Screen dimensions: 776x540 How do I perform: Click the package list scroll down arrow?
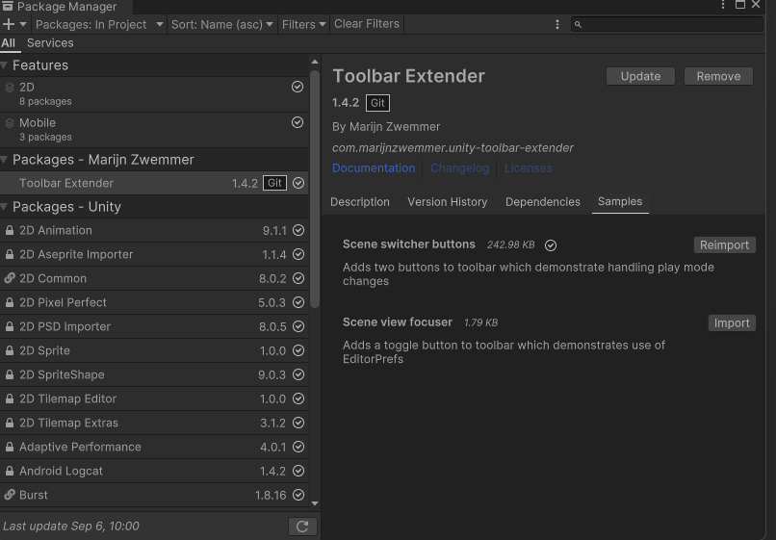(315, 503)
